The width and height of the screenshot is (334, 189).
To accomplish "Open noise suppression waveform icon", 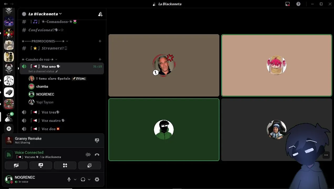I will [88, 155].
